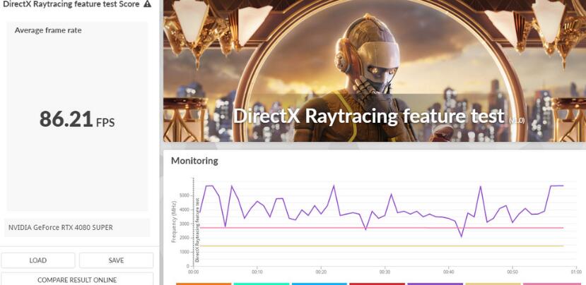Open COMPARE RESULT ONLINE
This screenshot has width=586, height=285.
click(x=77, y=279)
